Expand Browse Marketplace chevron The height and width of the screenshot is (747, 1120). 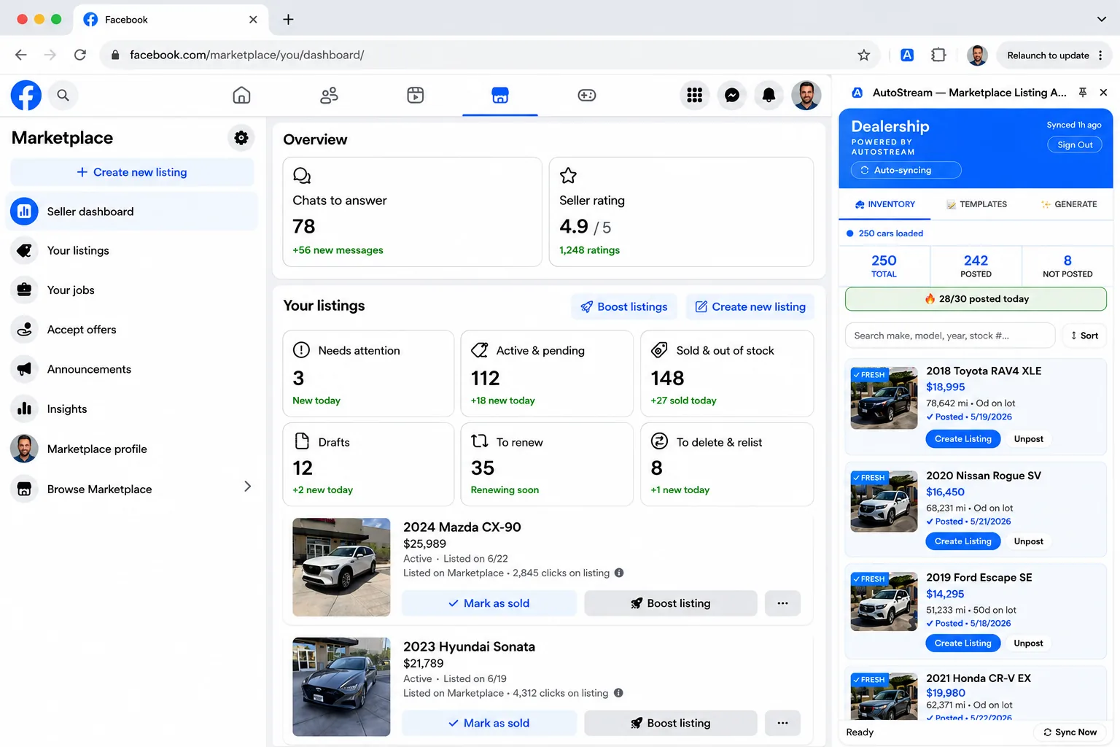tap(247, 487)
